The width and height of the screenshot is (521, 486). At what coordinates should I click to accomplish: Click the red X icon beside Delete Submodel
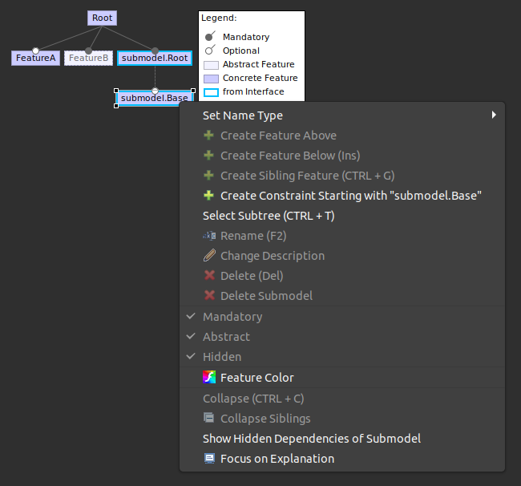pos(209,295)
